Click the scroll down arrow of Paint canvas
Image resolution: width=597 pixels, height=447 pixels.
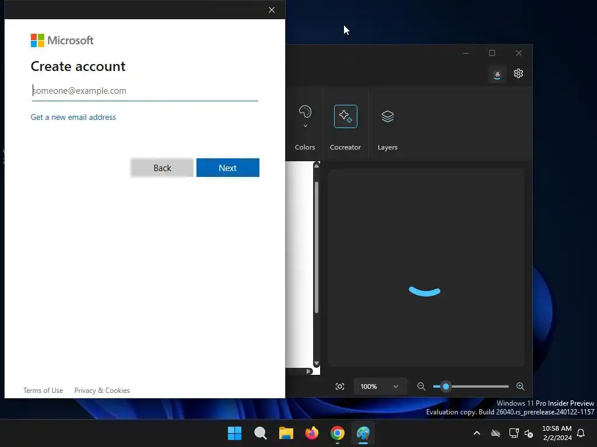coord(317,364)
